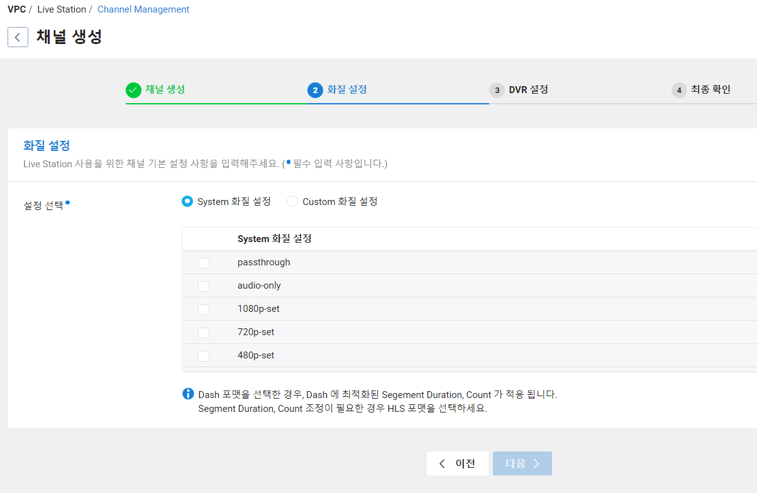Screen dimensions: 757x493
Task: Click the back arrow beside 채널 생성
Action: [18, 37]
